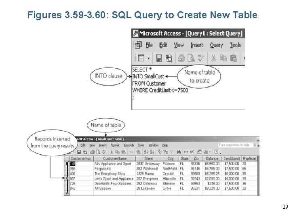Open the Help menu in SmallCust window
The width and height of the screenshot is (291, 218).
click(x=165, y=145)
